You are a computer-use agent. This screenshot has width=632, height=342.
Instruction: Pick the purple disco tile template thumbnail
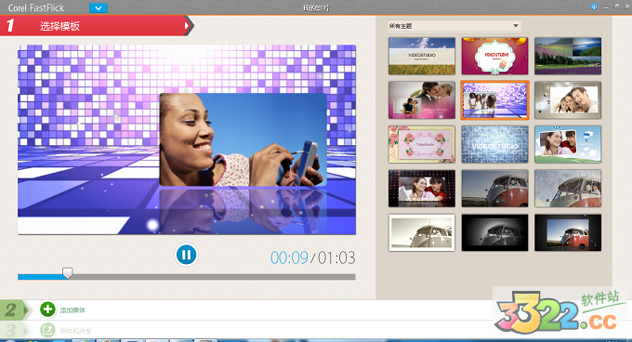click(x=494, y=99)
